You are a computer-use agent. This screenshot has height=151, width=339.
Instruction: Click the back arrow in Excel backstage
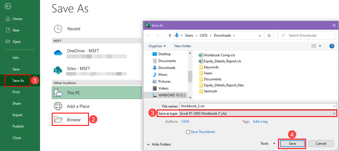pyautogui.click(x=8, y=7)
